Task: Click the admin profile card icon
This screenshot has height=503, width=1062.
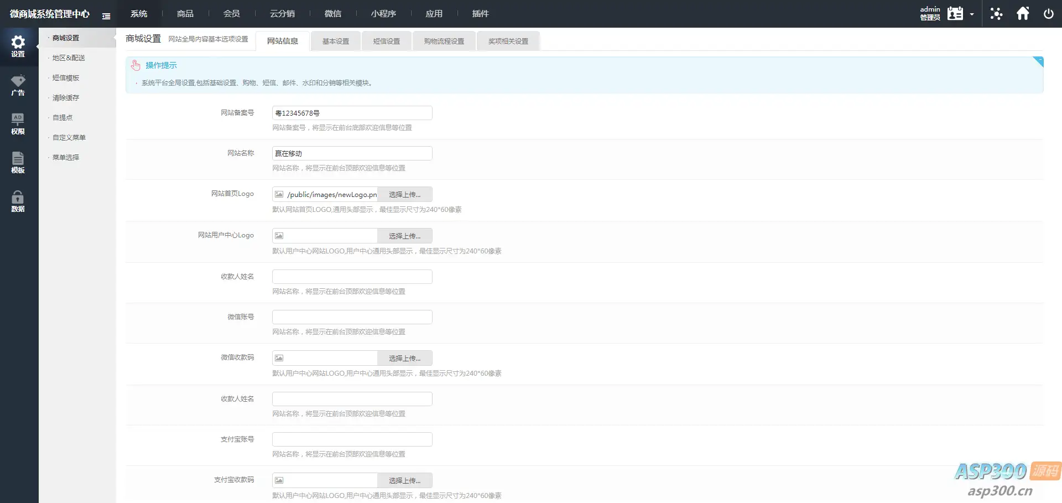Action: coord(955,13)
